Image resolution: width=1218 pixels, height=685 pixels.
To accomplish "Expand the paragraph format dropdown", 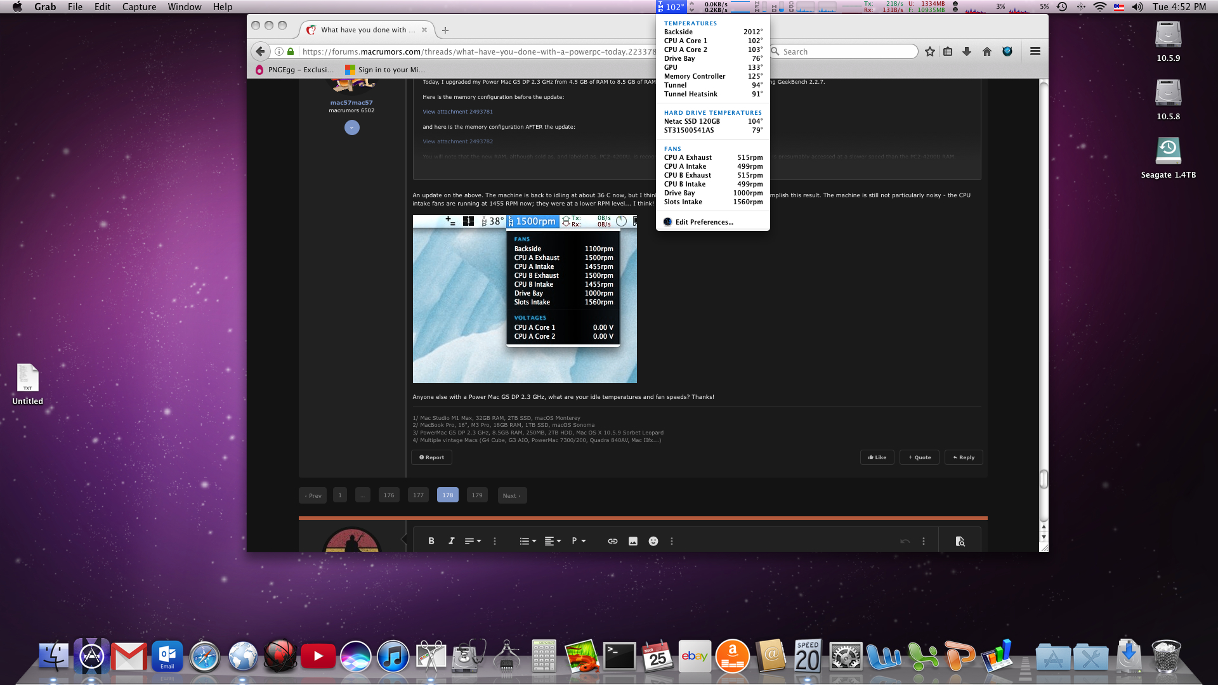I will tap(578, 541).
